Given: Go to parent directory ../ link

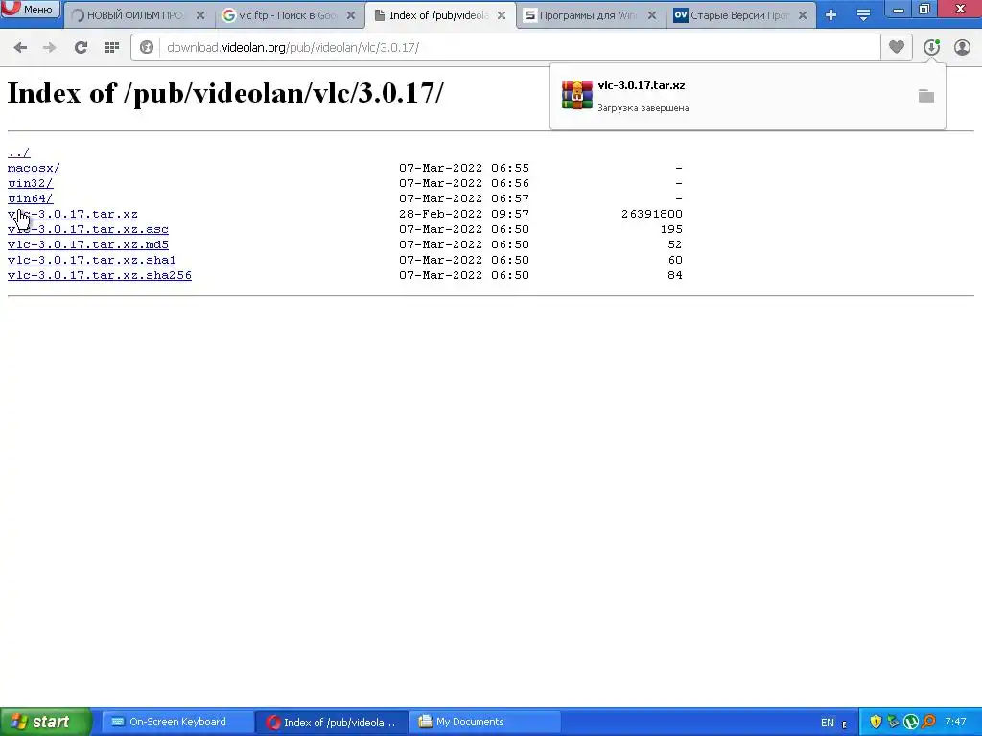Looking at the screenshot, I should [19, 152].
